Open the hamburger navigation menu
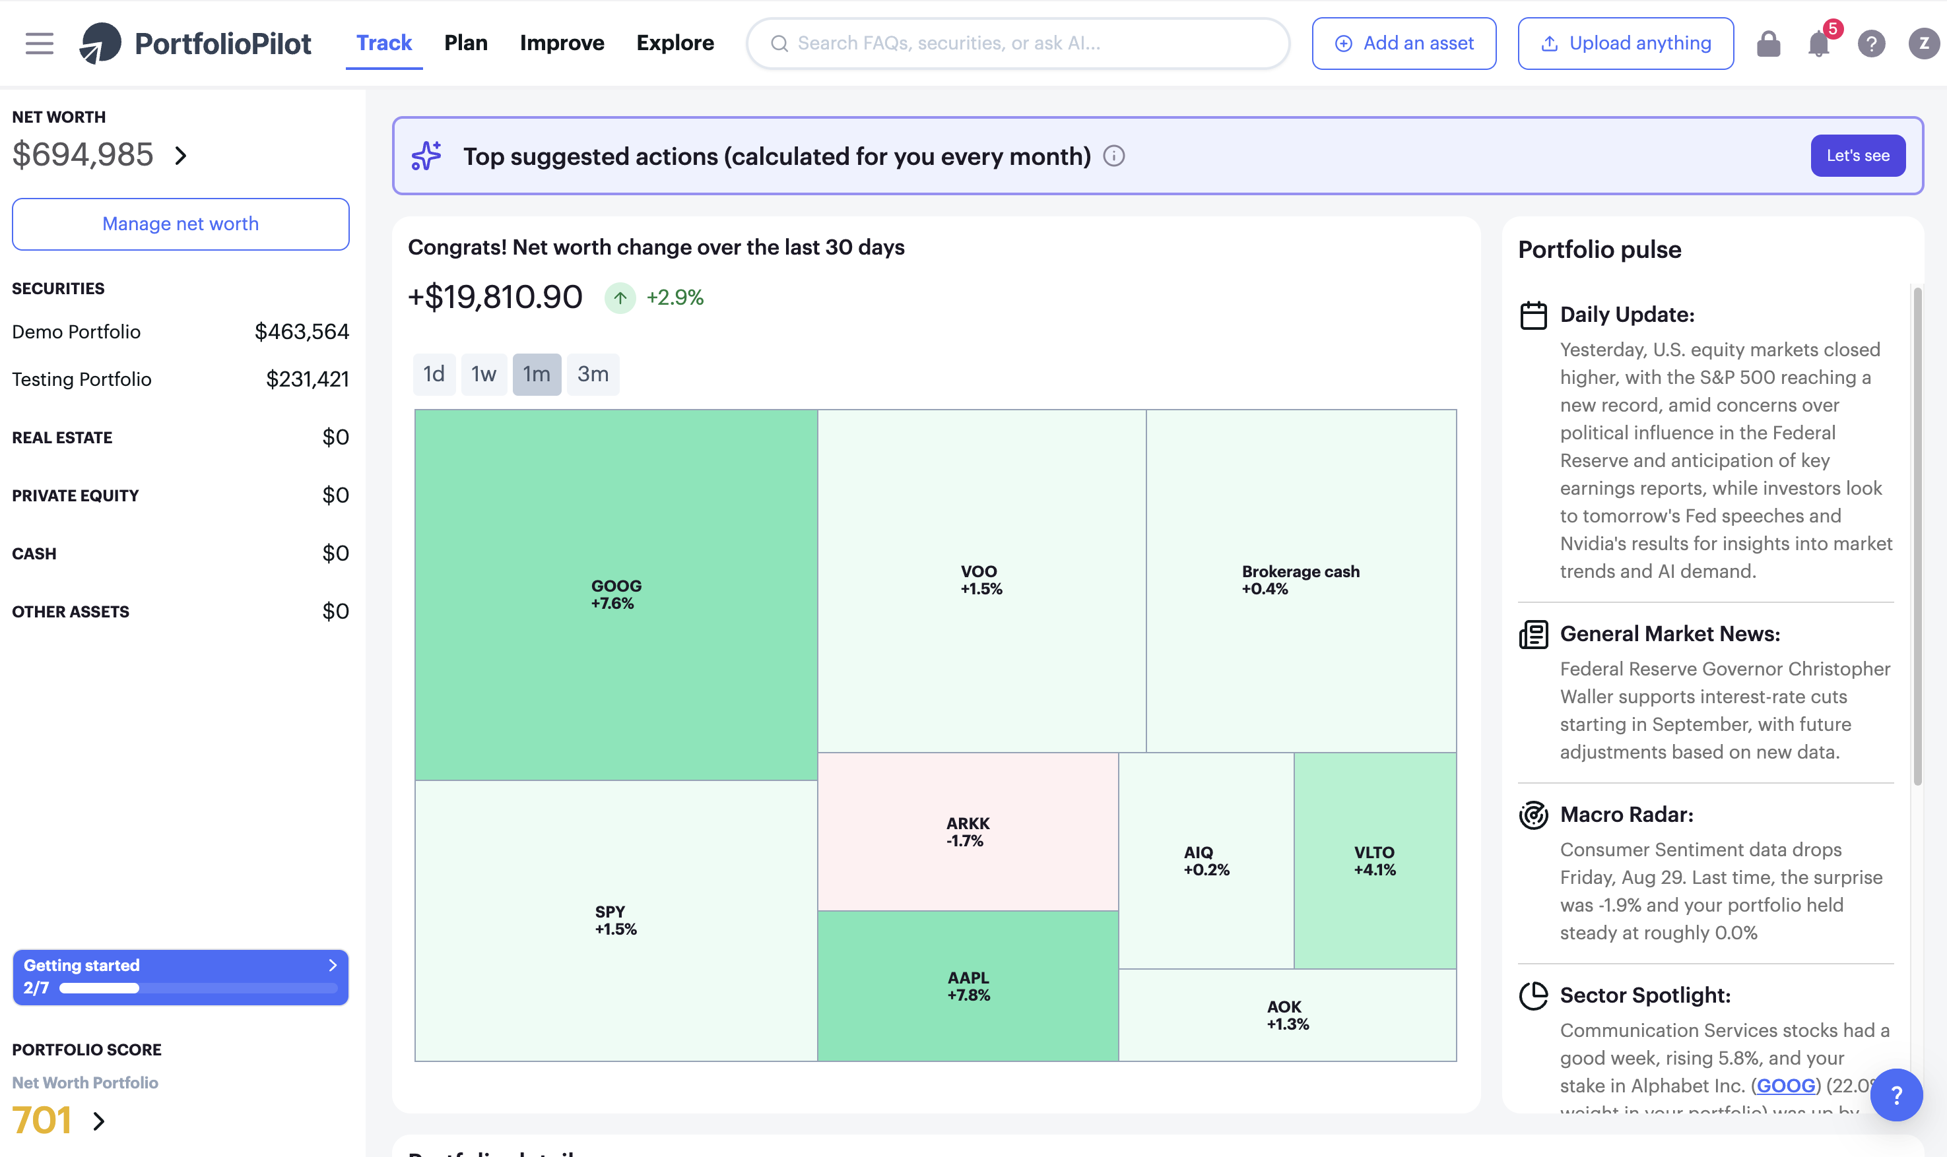1947x1157 pixels. coord(39,43)
